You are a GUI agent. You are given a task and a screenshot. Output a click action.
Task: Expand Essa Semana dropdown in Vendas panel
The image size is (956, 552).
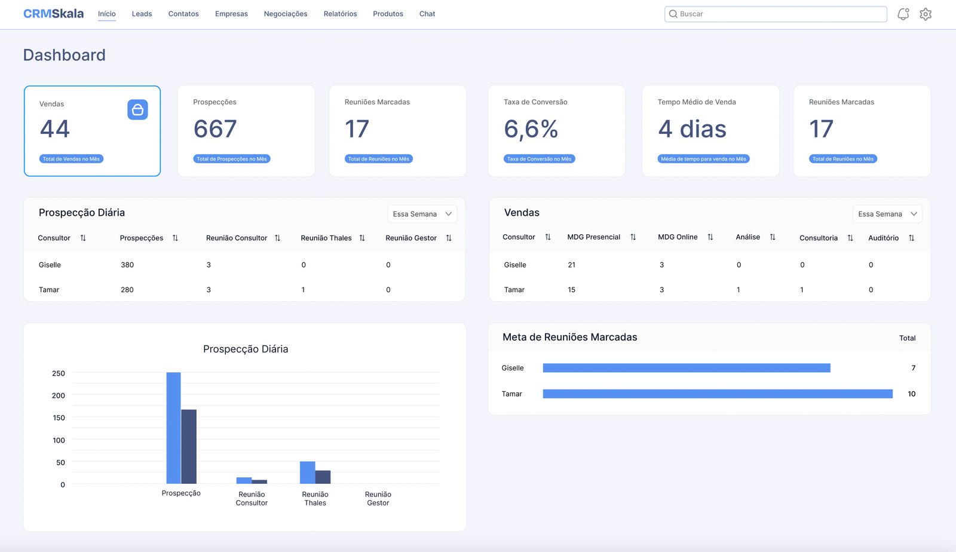pyautogui.click(x=887, y=214)
